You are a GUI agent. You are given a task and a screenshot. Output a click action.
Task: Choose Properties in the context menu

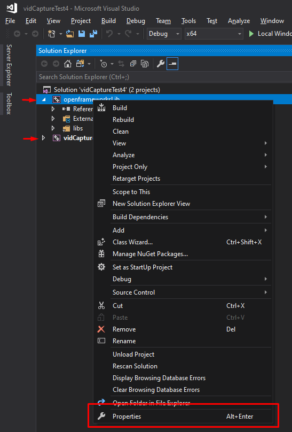pyautogui.click(x=183, y=416)
